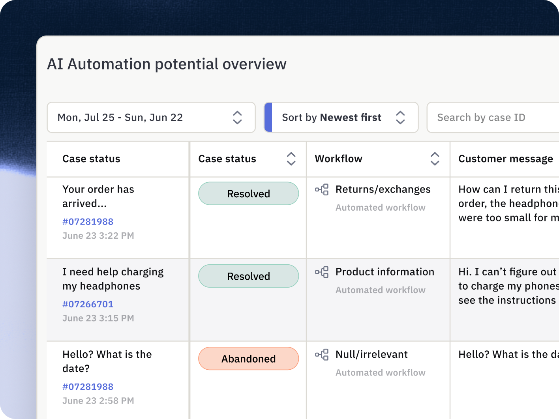Focus the Search by case ID field
This screenshot has height=419, width=559.
click(x=493, y=118)
